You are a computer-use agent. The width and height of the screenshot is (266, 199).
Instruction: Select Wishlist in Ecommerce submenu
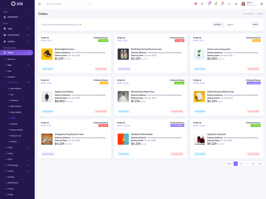click(13, 142)
